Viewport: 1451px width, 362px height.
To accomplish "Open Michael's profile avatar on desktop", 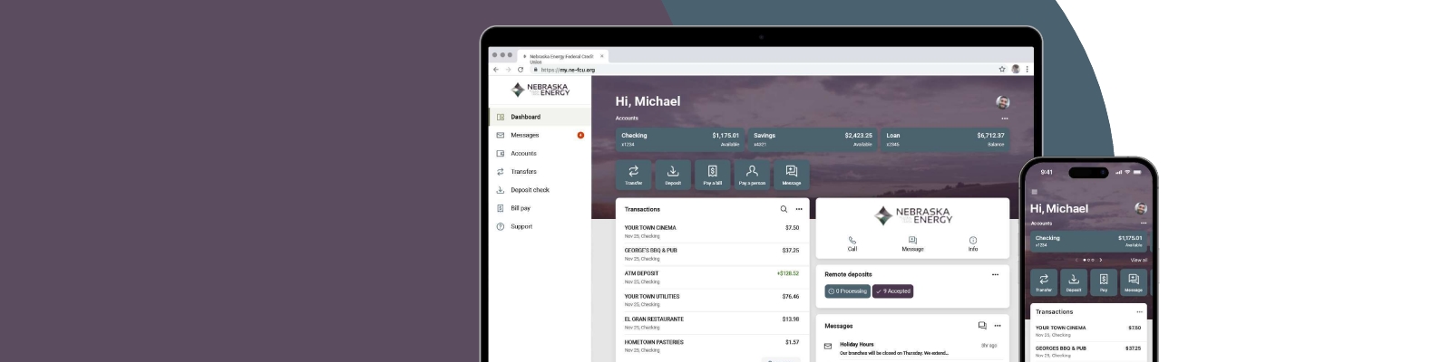I will (1002, 102).
